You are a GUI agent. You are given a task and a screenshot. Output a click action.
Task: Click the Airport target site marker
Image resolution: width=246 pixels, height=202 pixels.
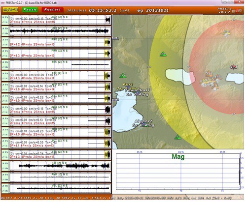(143, 123)
